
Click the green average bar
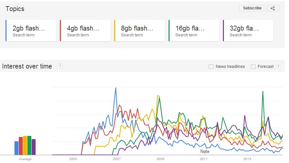(x=29, y=145)
